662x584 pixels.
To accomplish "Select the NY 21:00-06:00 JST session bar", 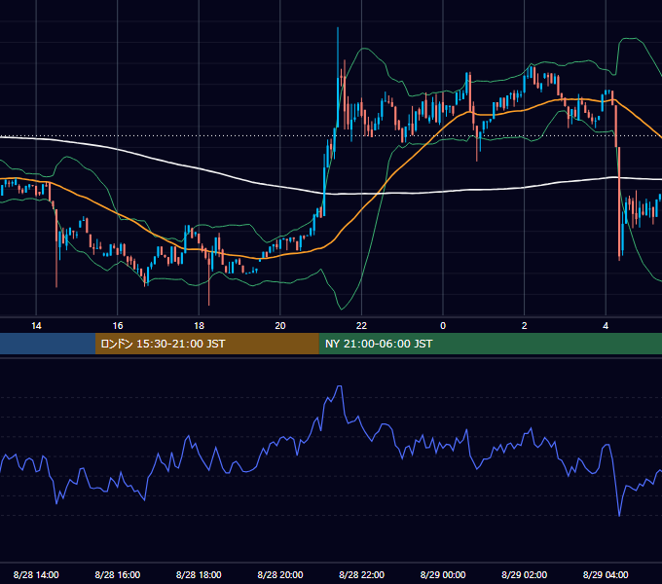I will pos(490,344).
